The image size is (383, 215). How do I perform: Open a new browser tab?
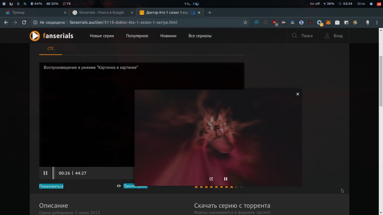coord(210,13)
